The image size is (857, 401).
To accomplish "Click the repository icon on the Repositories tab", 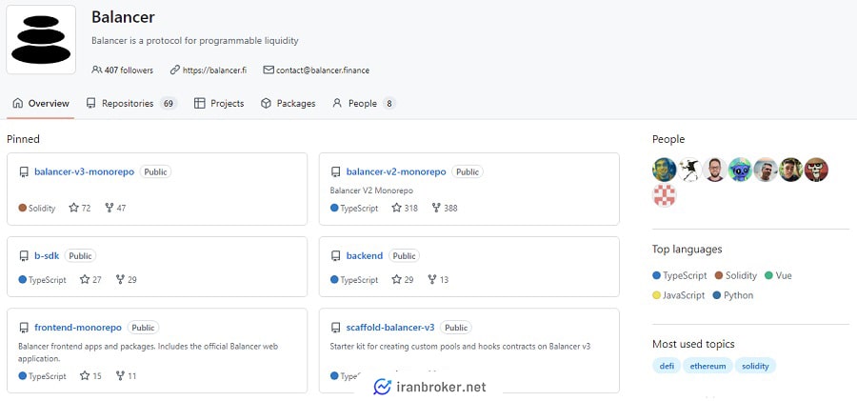I will coord(91,104).
